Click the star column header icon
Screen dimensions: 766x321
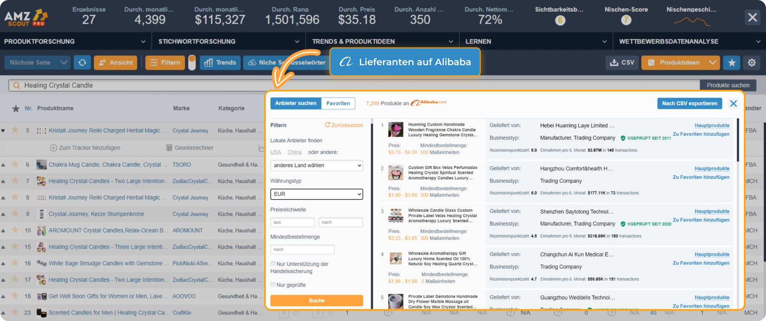pyautogui.click(x=16, y=108)
